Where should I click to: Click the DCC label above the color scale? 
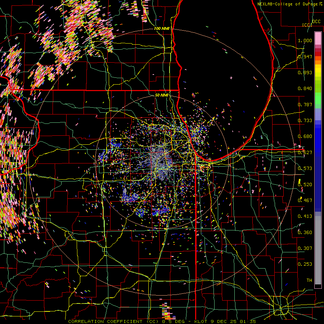click(316, 22)
